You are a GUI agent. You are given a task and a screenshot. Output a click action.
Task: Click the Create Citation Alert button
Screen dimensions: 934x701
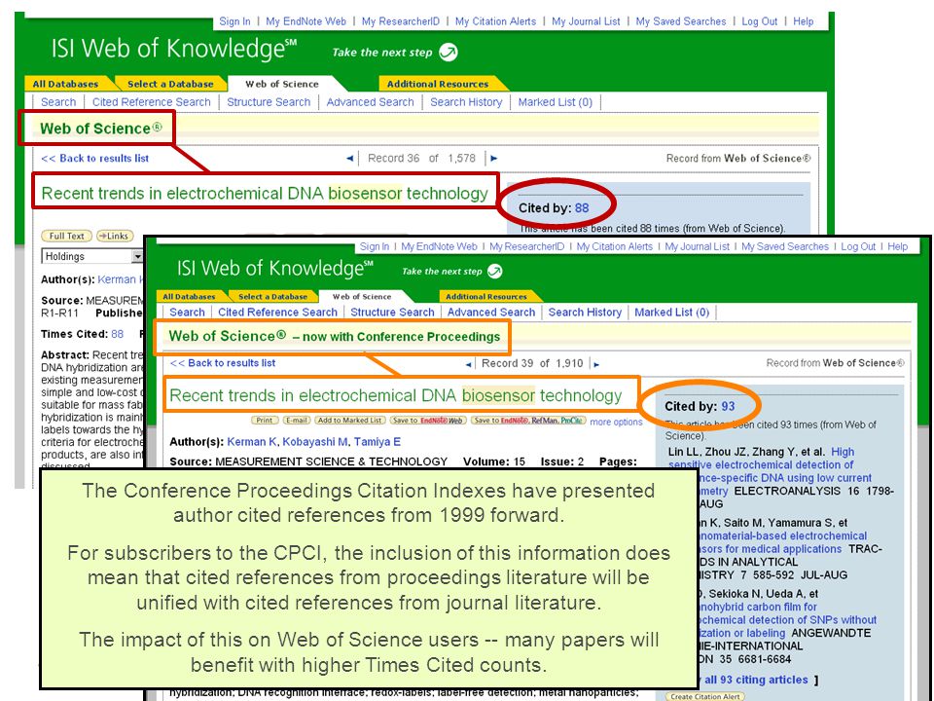pyautogui.click(x=705, y=696)
